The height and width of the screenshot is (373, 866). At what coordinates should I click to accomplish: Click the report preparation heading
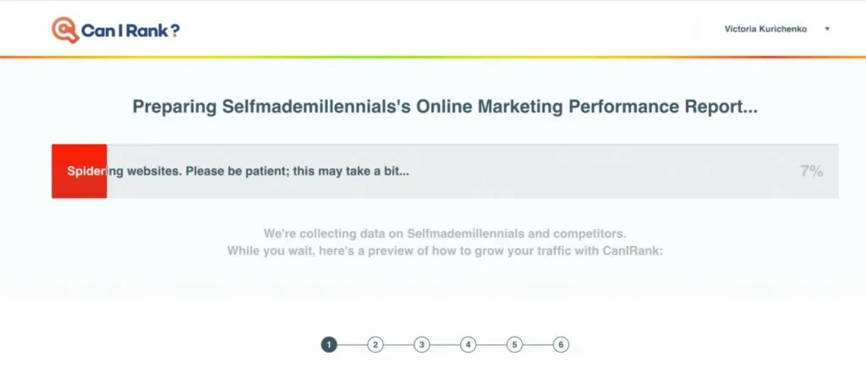(x=443, y=107)
